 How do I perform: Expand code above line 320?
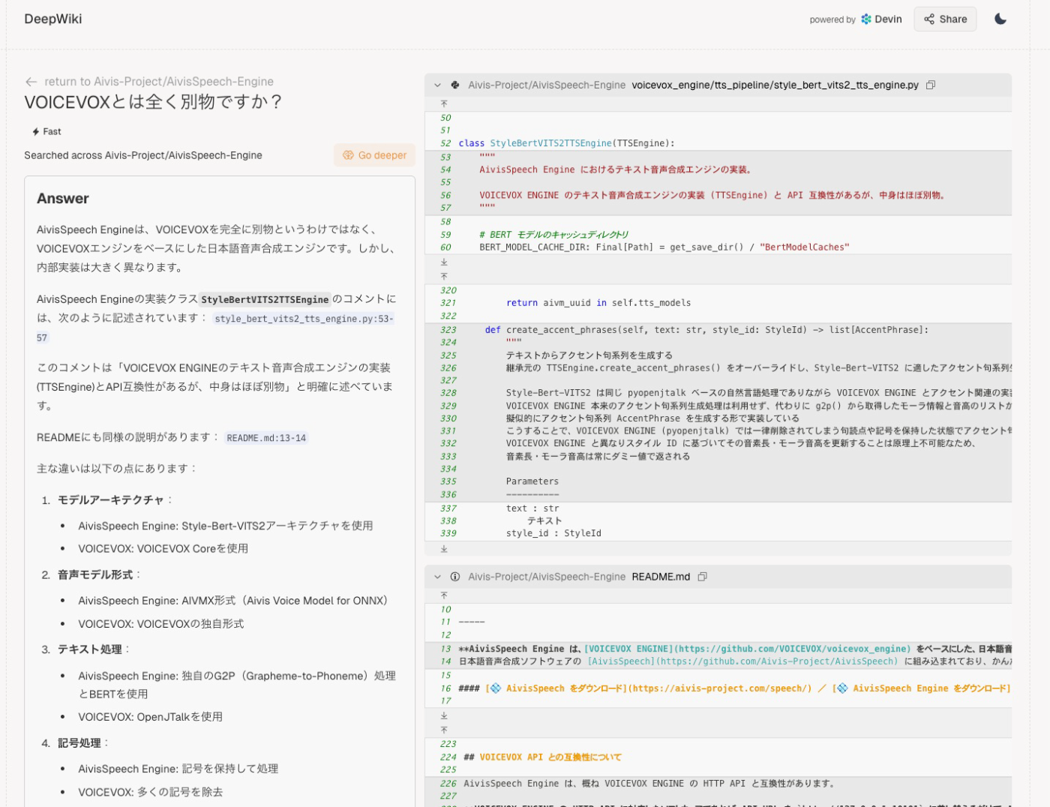coord(444,276)
